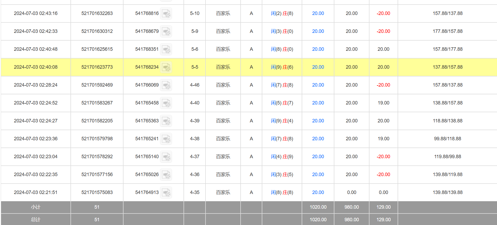
Task: Click the replay icon next to 541768679
Action: pos(166,32)
